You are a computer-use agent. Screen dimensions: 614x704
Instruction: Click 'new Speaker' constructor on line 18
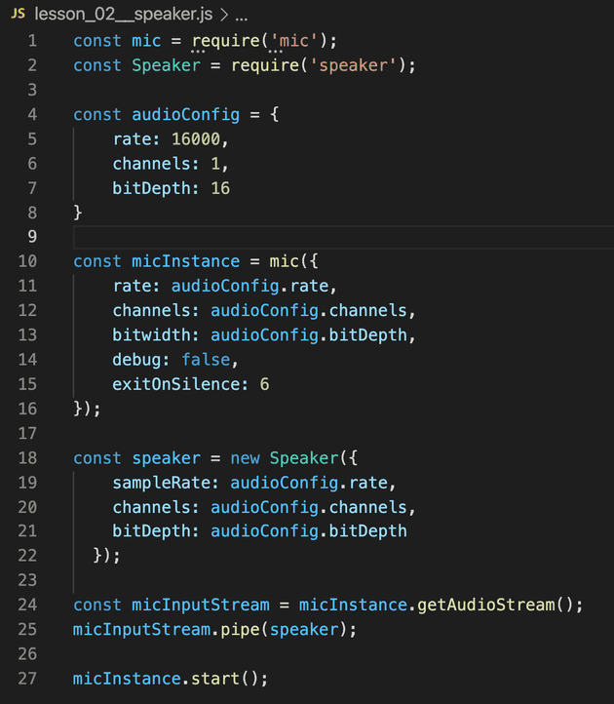coord(285,458)
